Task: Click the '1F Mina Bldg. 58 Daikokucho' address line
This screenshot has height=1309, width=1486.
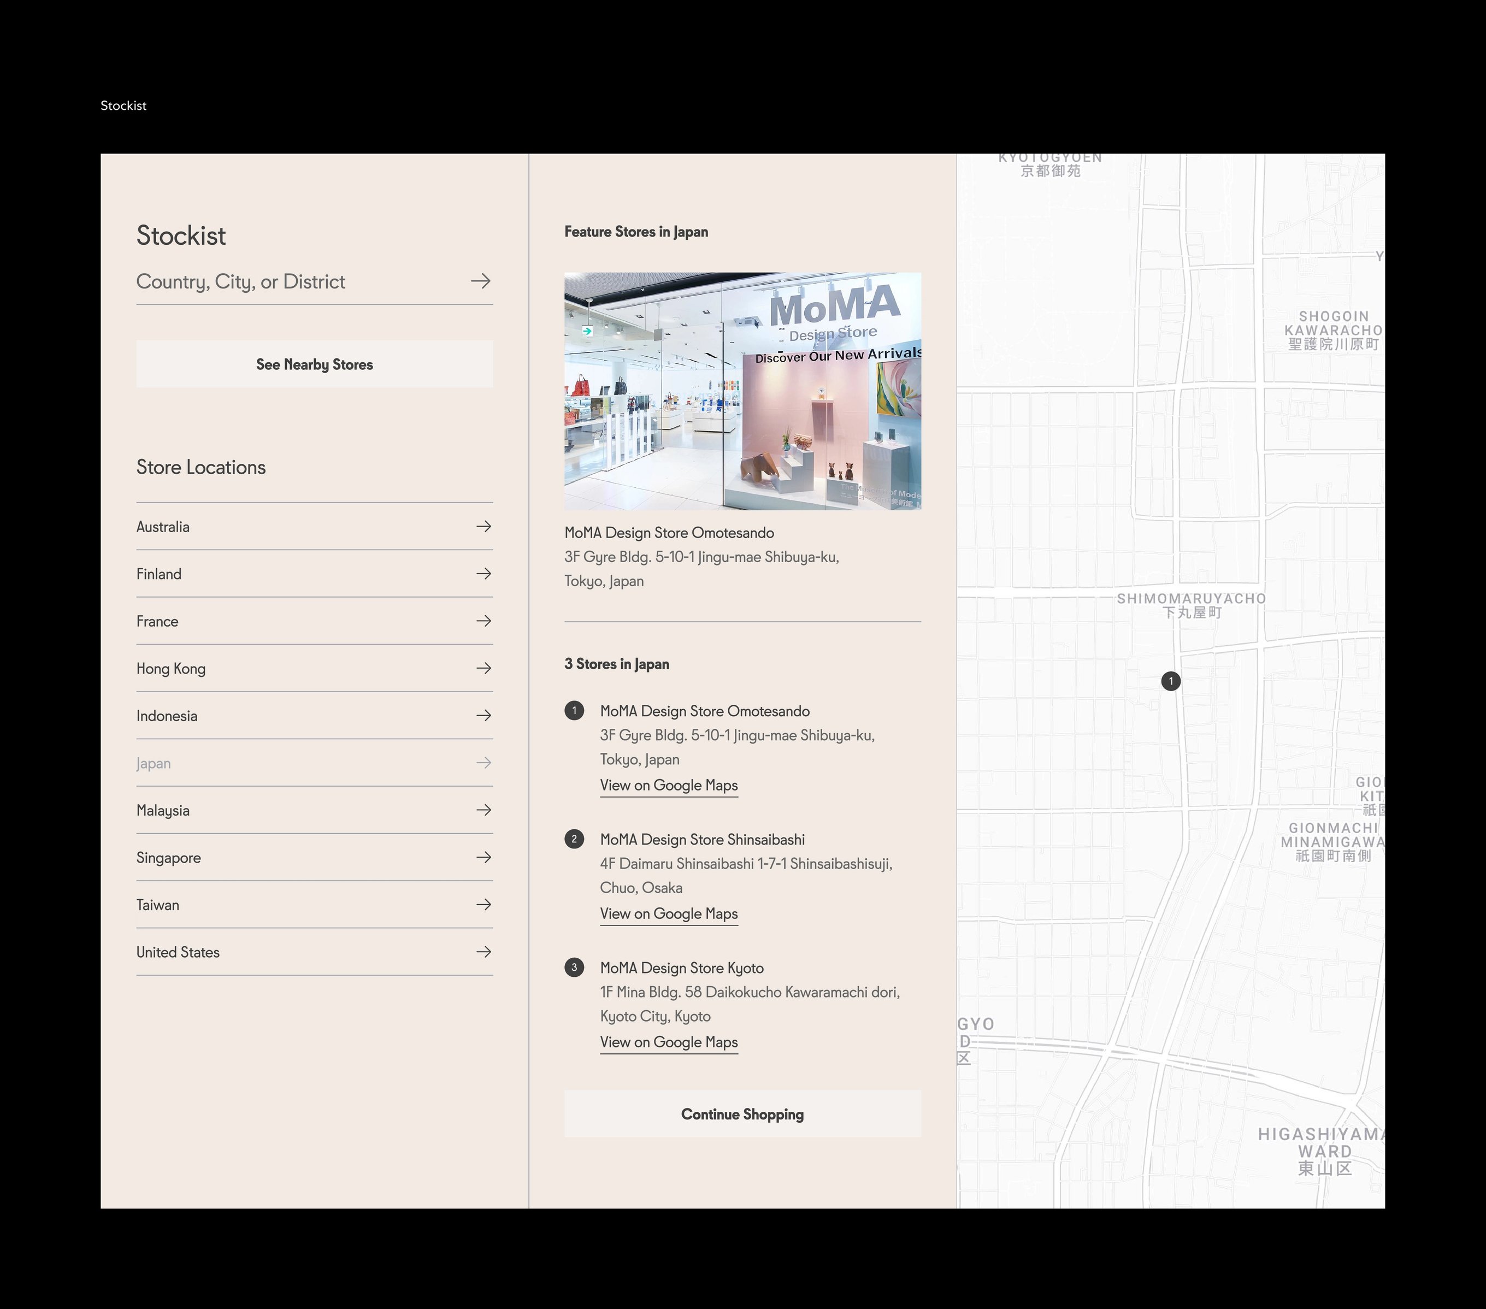Action: pyautogui.click(x=750, y=992)
